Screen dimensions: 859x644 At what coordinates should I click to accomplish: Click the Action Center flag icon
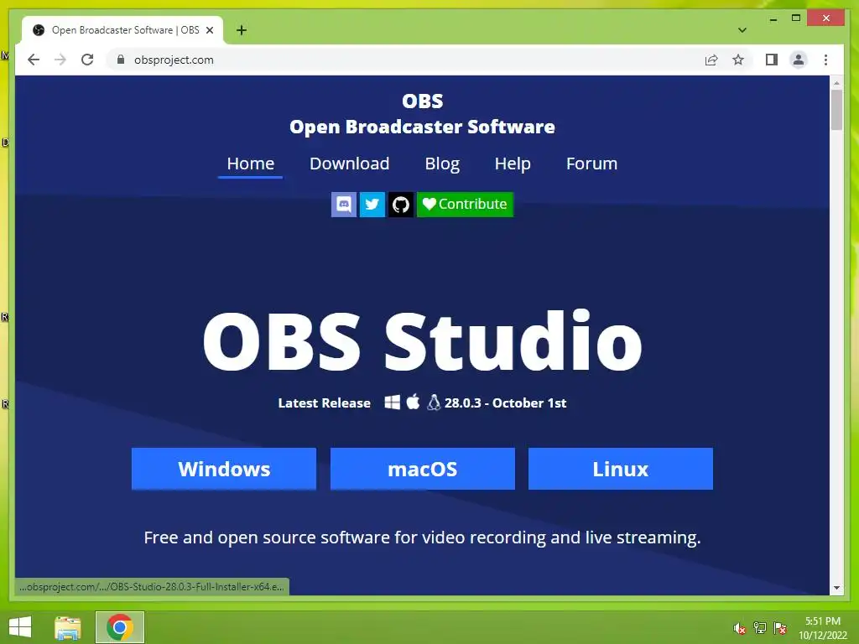tap(780, 627)
